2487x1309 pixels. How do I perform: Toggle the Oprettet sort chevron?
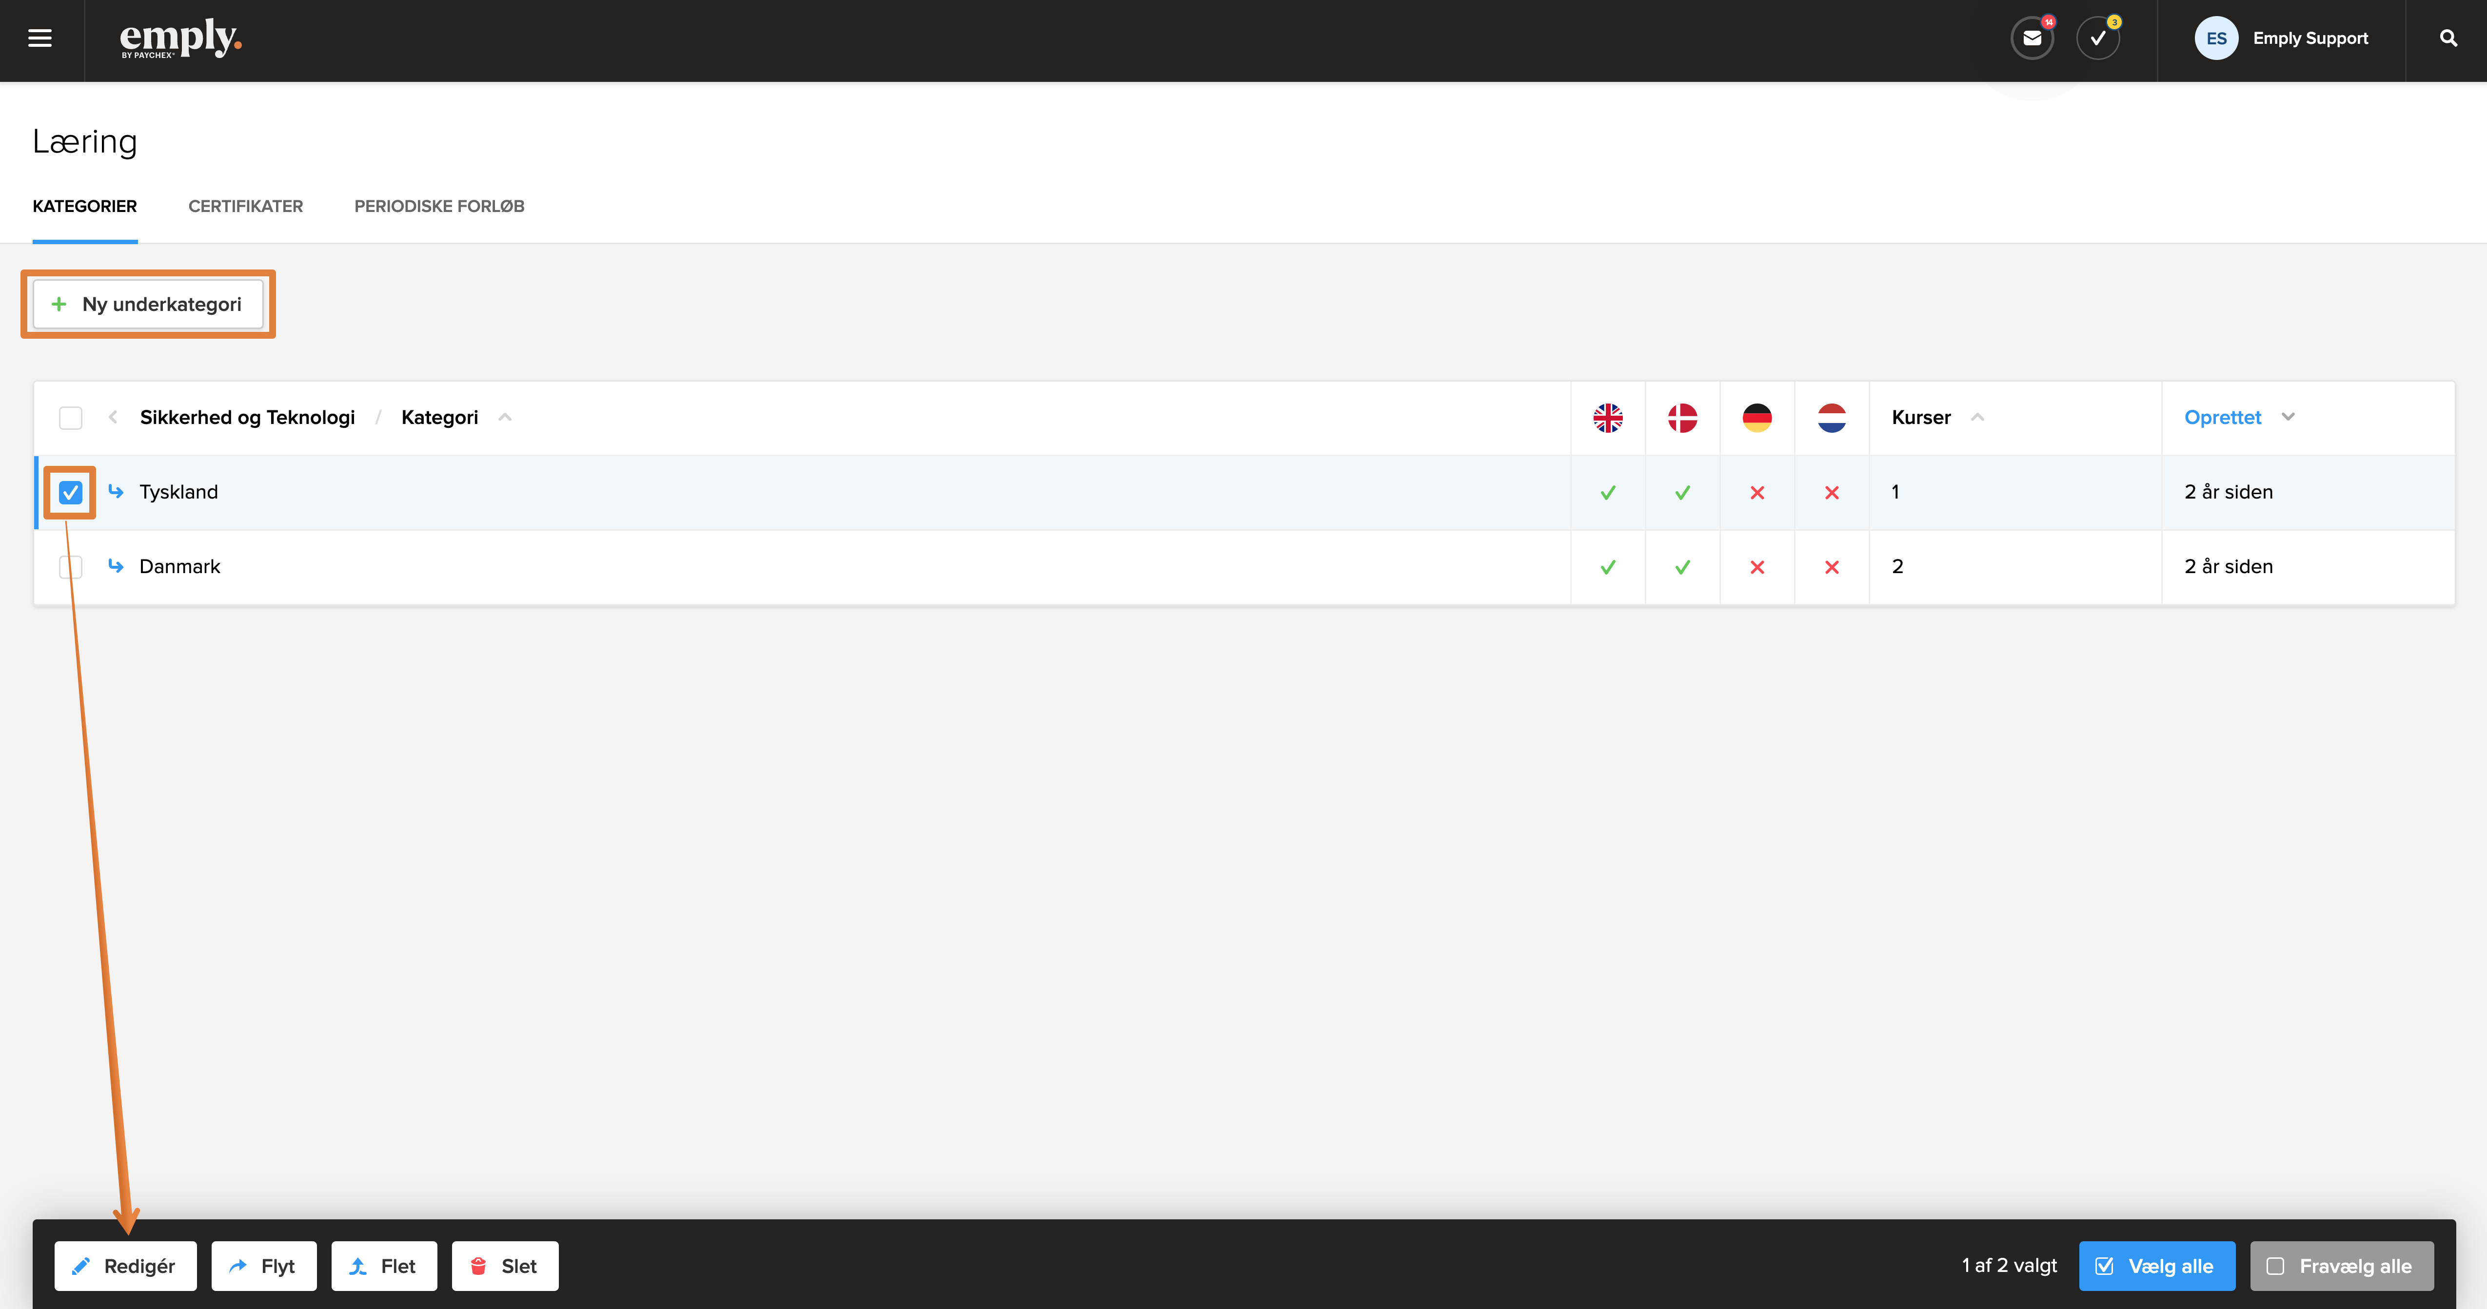[2288, 417]
